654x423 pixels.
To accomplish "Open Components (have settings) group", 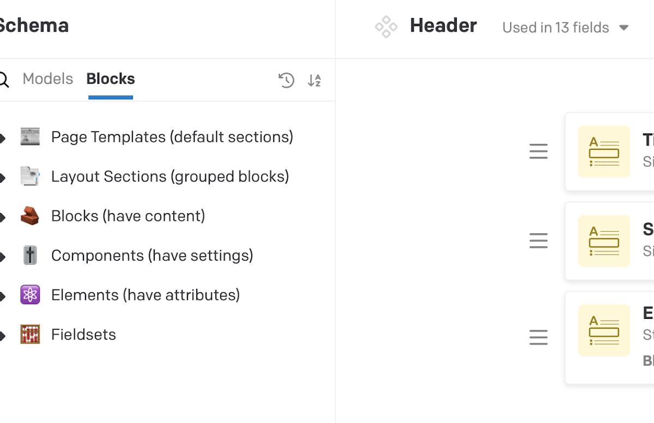I will [152, 255].
